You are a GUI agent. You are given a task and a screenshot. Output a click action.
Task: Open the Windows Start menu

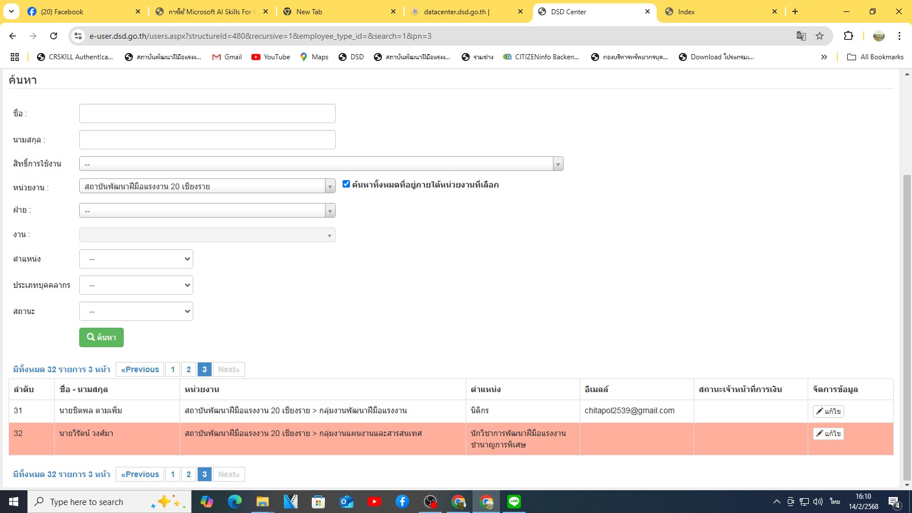pyautogui.click(x=14, y=502)
